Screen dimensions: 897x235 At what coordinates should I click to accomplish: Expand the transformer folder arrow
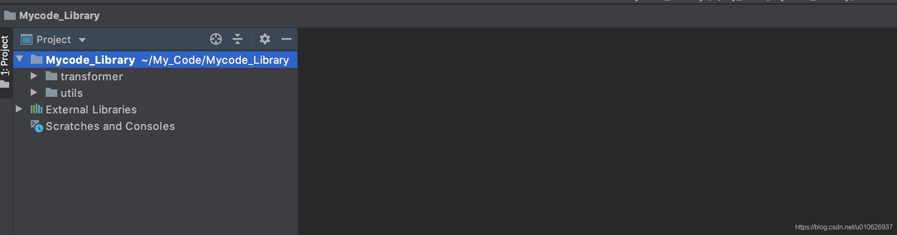34,76
